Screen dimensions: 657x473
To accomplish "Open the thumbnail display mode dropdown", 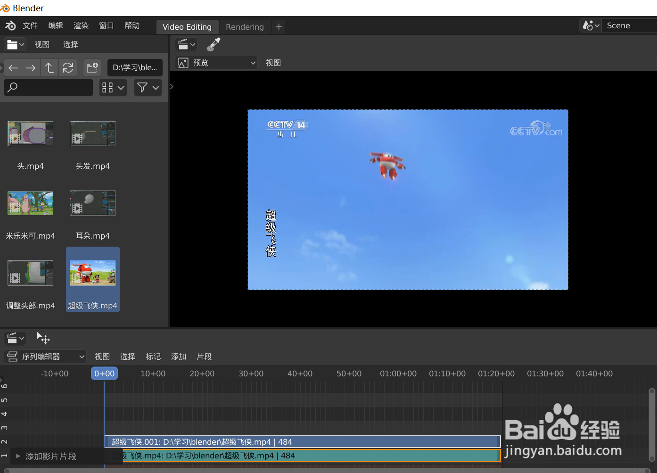I will click(113, 87).
